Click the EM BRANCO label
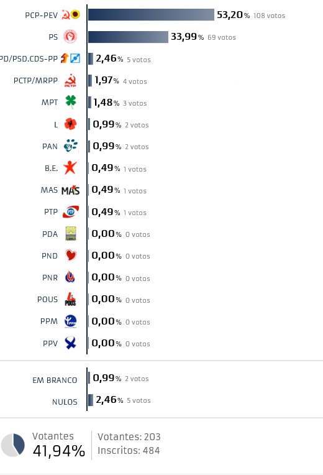The width and height of the screenshot is (323, 475). pyautogui.click(x=55, y=380)
